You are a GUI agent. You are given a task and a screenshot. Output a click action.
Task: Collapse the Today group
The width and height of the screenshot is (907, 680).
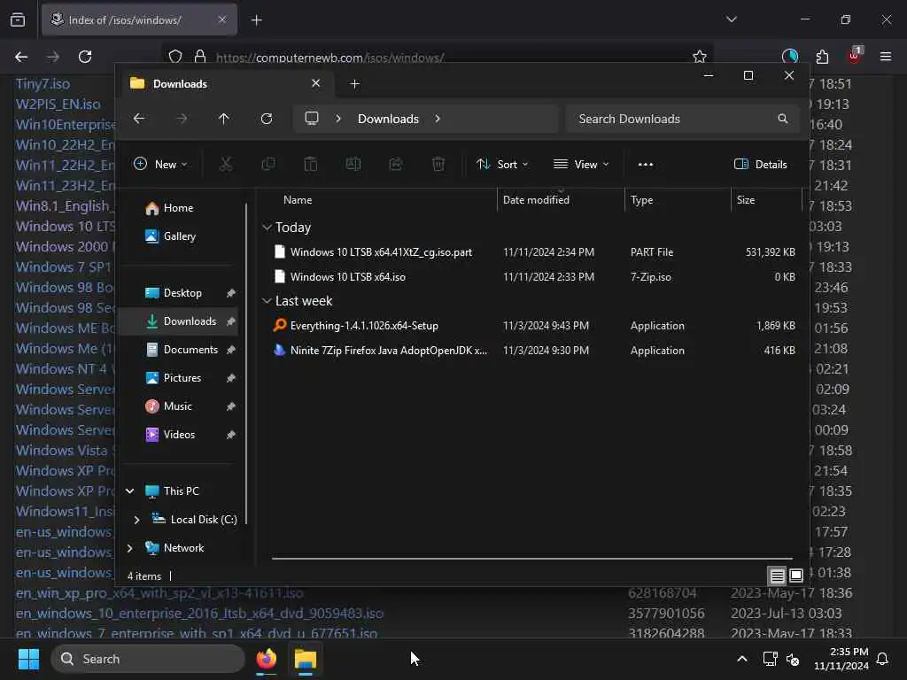pyautogui.click(x=267, y=228)
